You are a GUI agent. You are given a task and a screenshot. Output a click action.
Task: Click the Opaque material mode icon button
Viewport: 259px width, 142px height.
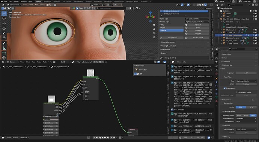186,25
